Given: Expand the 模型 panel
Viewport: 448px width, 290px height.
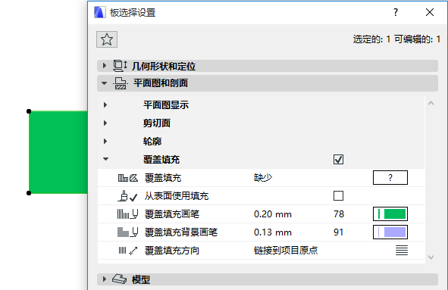Looking at the screenshot, I should click(105, 279).
